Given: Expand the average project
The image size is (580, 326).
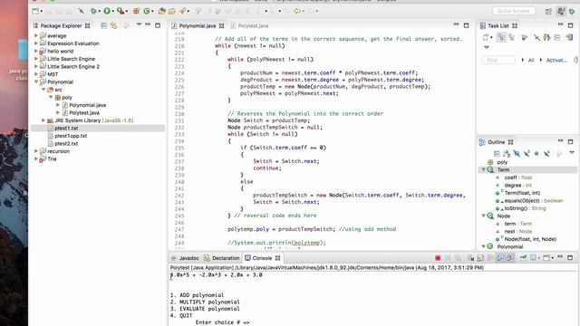Looking at the screenshot, I should click(x=36, y=35).
